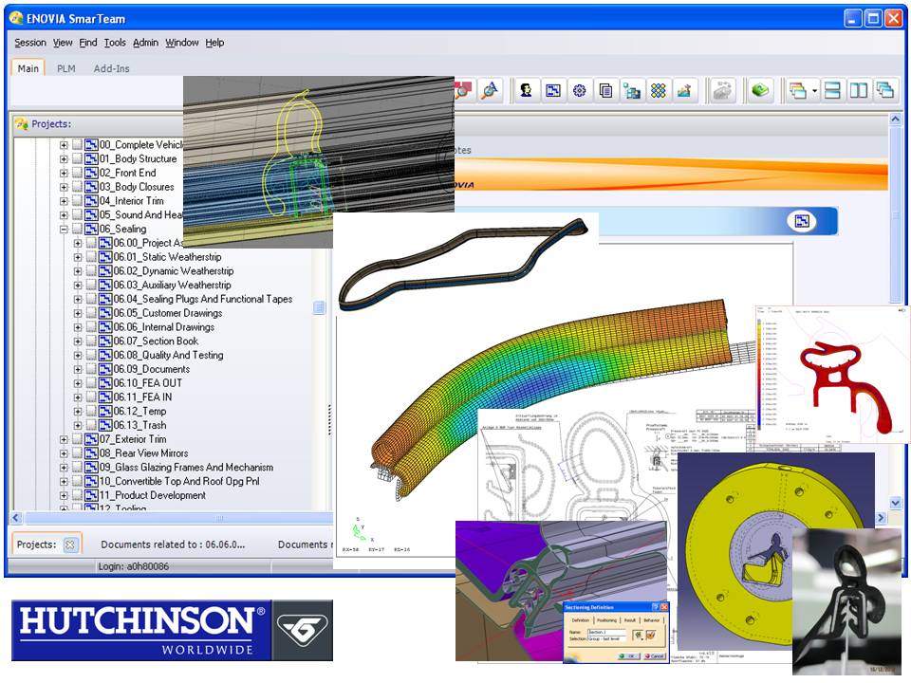This screenshot has width=911, height=683.
Task: Collapse the 06_Sealing tree node
Action: 64,230
